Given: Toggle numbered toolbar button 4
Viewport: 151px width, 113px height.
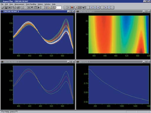Looking at the screenshot, I should pos(98,8).
